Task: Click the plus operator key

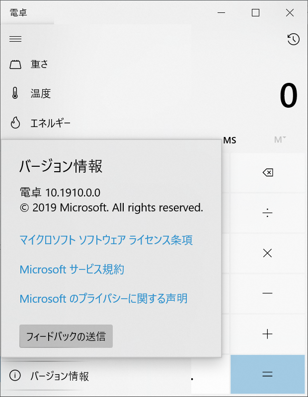Action: click(267, 334)
